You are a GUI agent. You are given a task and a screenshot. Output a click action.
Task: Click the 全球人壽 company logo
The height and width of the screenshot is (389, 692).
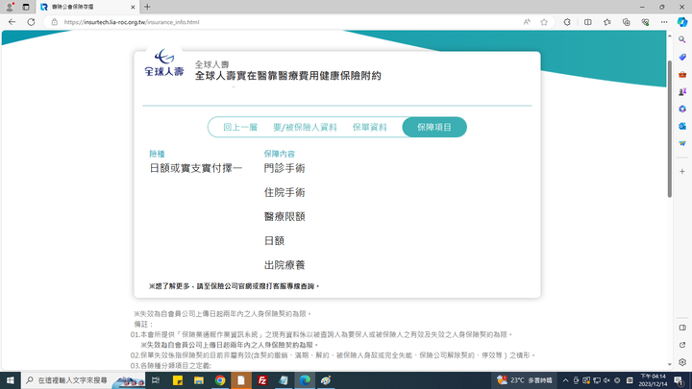(164, 63)
